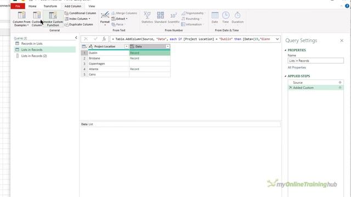Open the Format text menu
The image size is (351, 197).
point(105,18)
